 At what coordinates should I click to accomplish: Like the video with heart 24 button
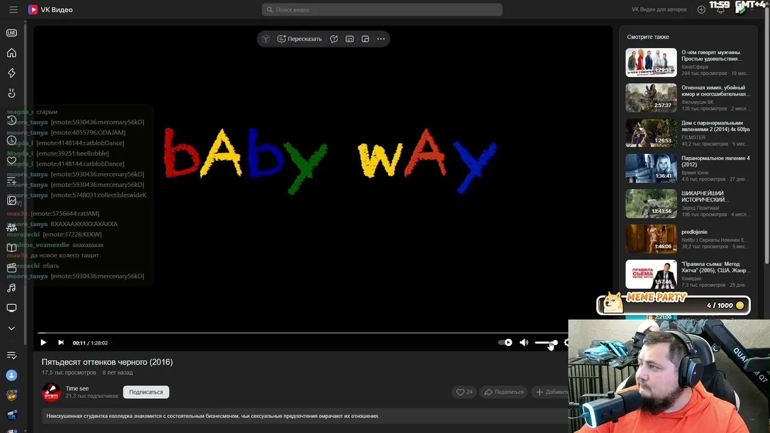[x=464, y=392]
